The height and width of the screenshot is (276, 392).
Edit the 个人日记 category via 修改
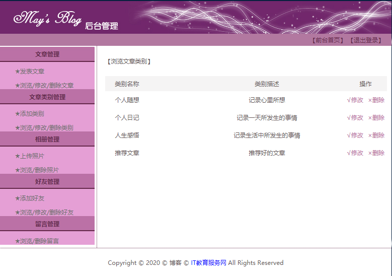(355, 118)
